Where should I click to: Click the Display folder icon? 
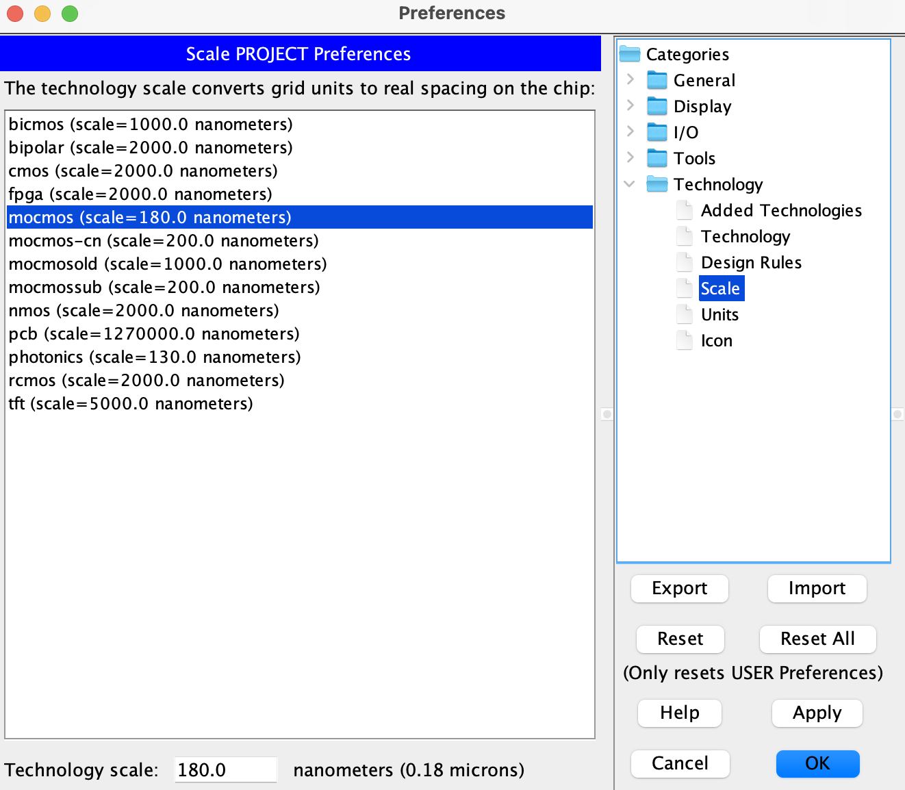(657, 107)
